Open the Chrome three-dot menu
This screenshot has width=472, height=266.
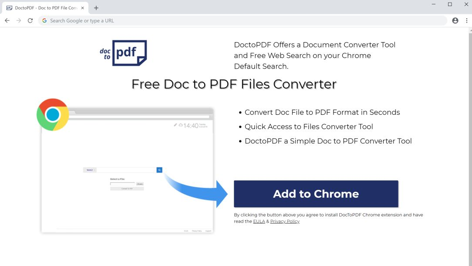pos(467,20)
